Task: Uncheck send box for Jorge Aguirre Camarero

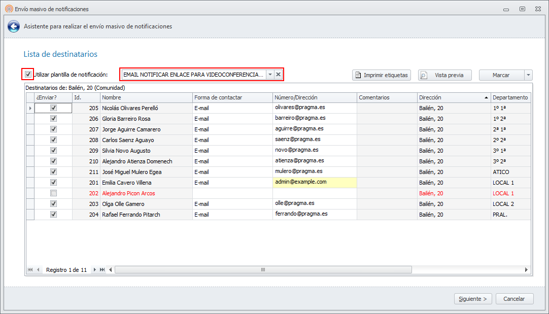Action: pos(53,129)
